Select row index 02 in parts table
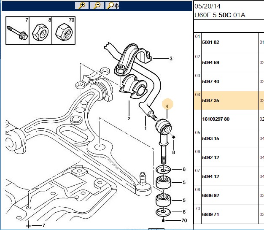Image resolution: width=264 pixels, height=230 pixels. coord(197,57)
